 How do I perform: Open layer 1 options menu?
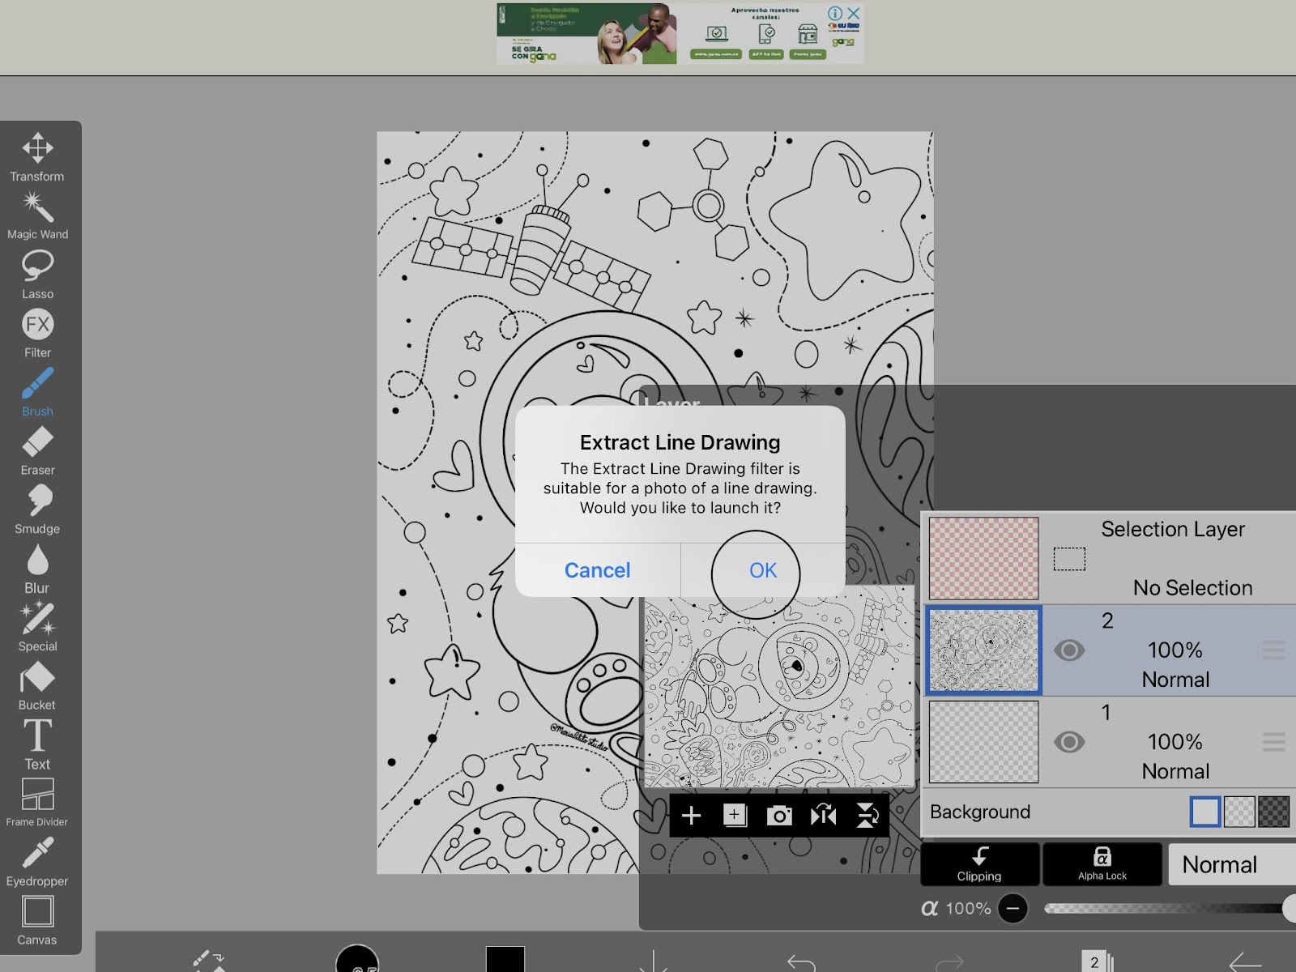pyautogui.click(x=1274, y=741)
